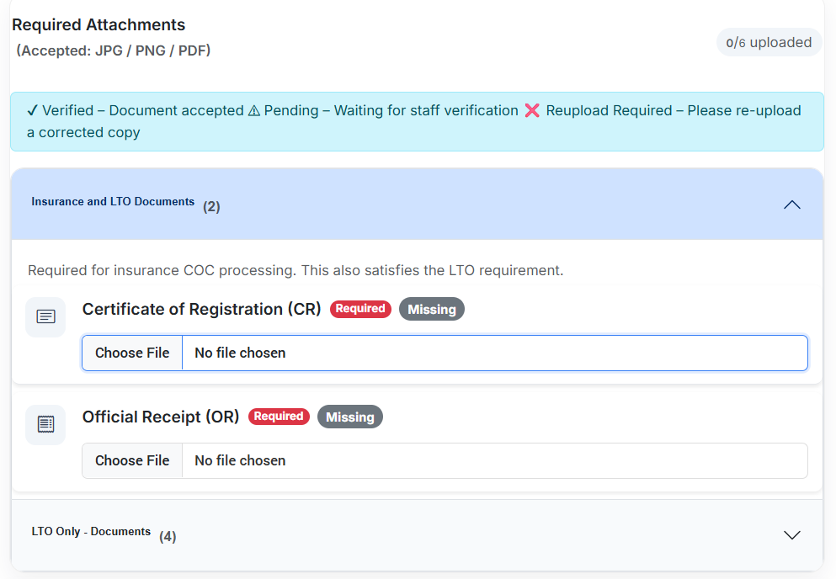Click the red X Reupload Required icon
Image resolution: width=836 pixels, height=579 pixels.
click(x=532, y=111)
